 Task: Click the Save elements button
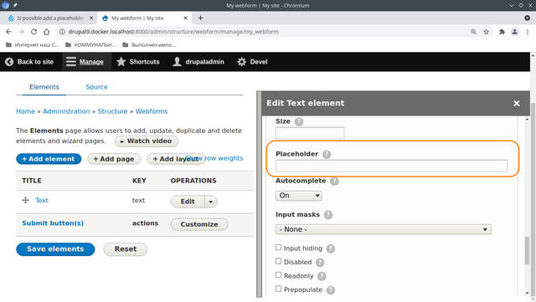click(55, 249)
